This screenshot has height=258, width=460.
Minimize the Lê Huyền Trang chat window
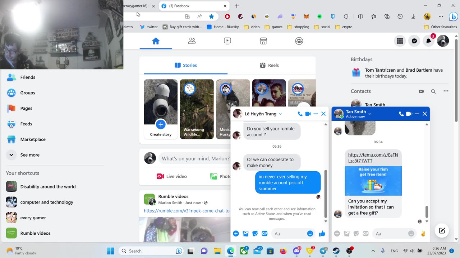pos(316,114)
